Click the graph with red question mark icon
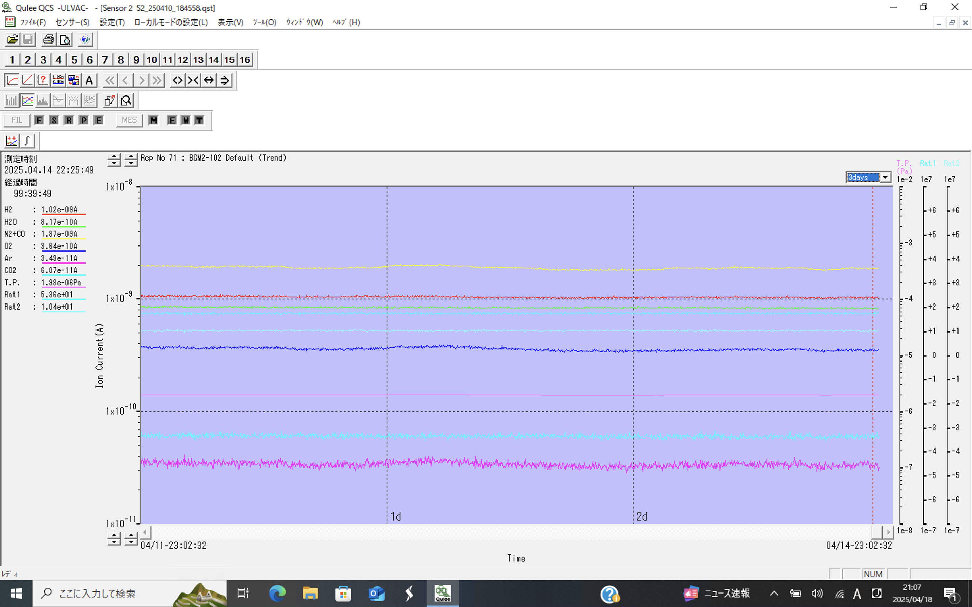 [43, 80]
